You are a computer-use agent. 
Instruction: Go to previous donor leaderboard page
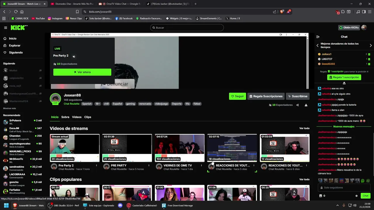[318, 45]
